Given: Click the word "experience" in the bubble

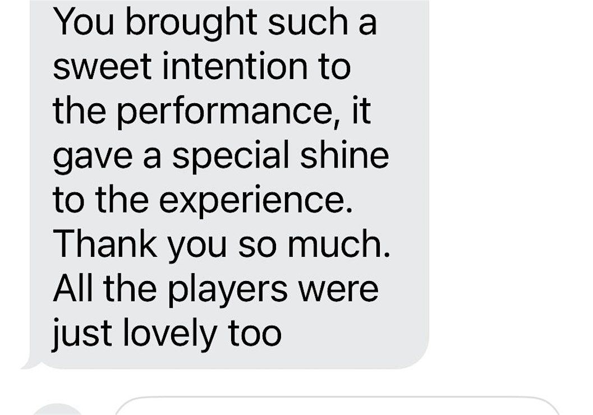Looking at the screenshot, I should click(x=251, y=202).
